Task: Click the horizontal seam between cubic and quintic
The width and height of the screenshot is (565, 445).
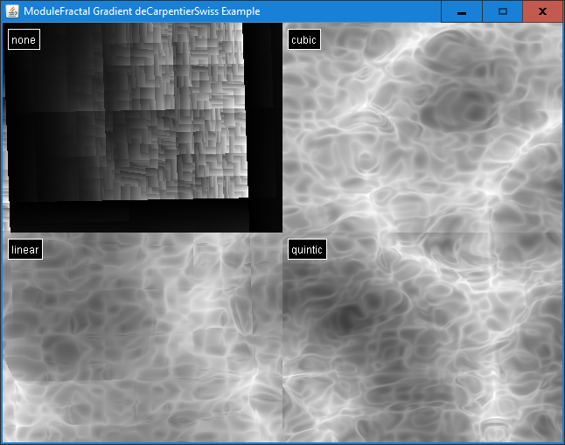Action: [x=422, y=233]
